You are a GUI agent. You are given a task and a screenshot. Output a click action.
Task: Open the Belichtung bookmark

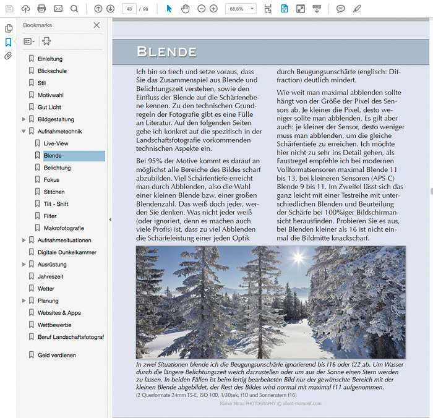point(57,168)
